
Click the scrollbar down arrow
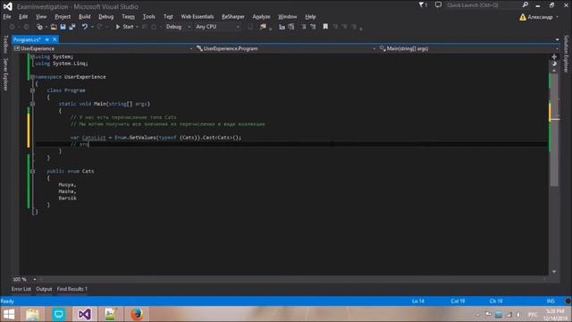(x=554, y=272)
